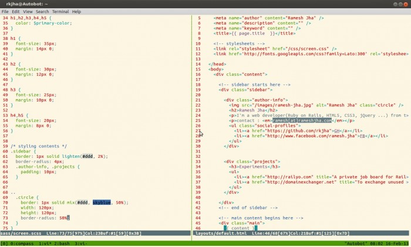The width and height of the screenshot is (411, 247).
Task: Open the Search menu
Action: pos(42,12)
